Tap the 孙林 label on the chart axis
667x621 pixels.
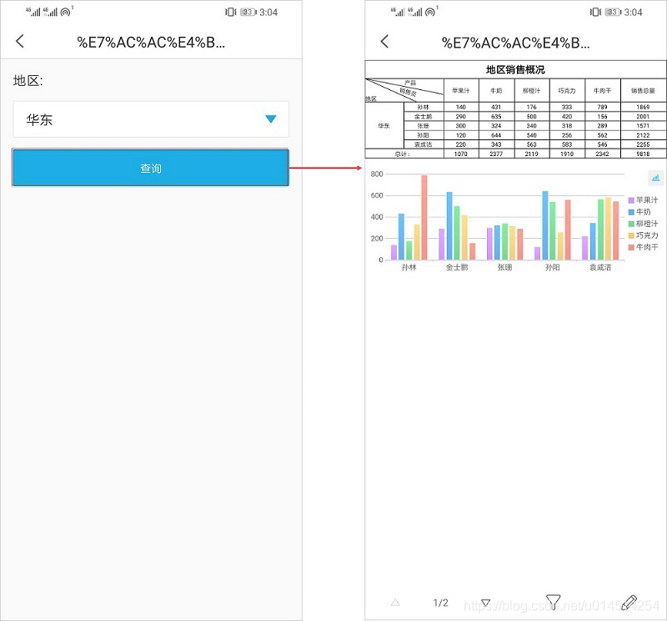tap(409, 267)
